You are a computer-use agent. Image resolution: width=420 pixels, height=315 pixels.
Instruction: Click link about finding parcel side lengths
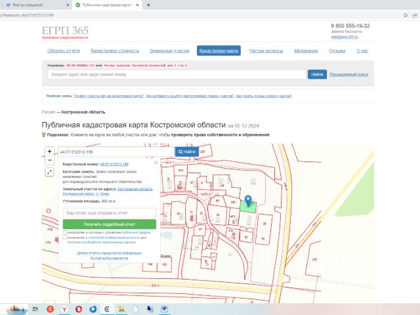click(264, 96)
